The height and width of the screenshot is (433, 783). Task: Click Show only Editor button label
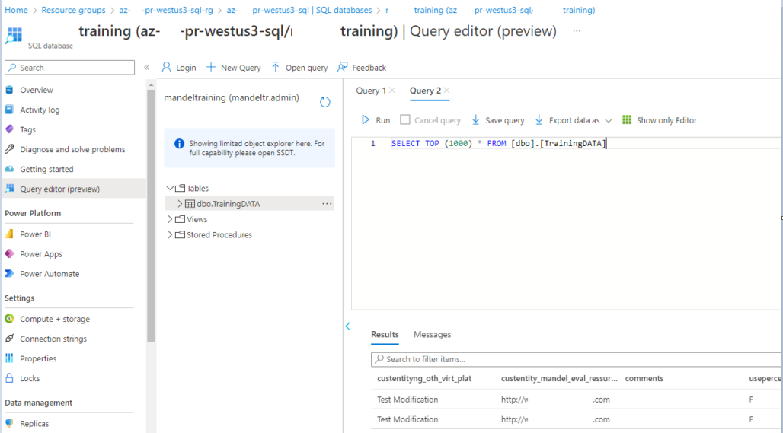[x=666, y=120]
